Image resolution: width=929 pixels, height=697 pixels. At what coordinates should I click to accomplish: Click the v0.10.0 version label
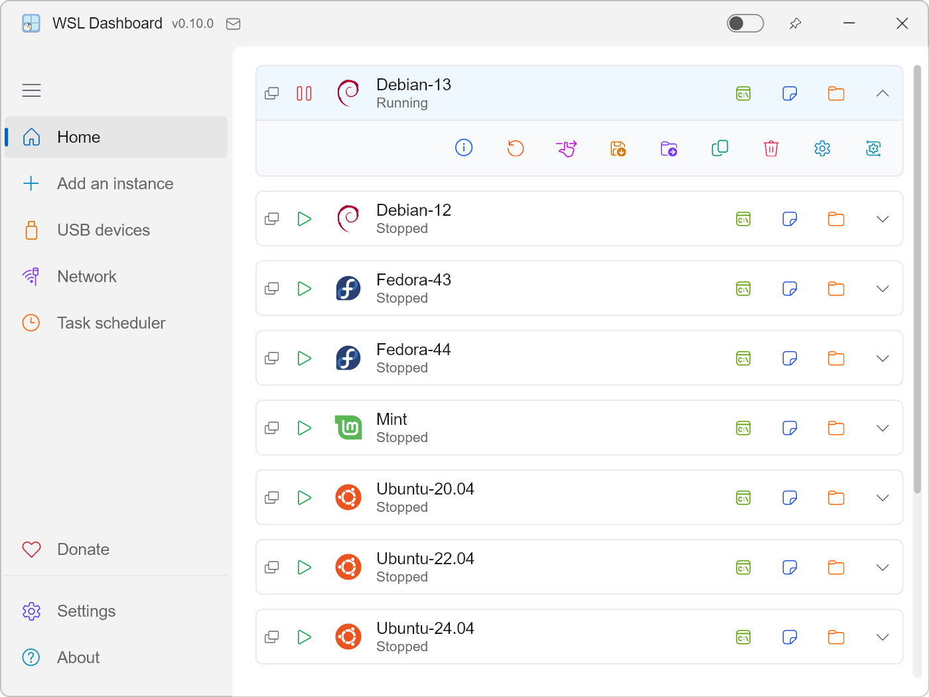click(x=192, y=24)
